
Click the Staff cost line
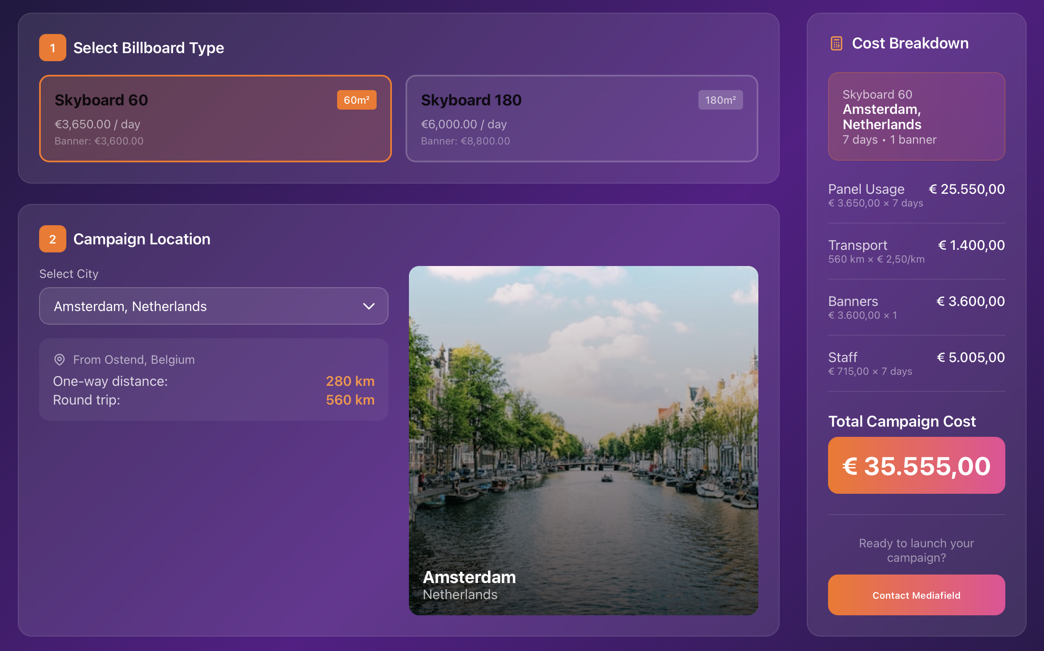pyautogui.click(x=916, y=363)
